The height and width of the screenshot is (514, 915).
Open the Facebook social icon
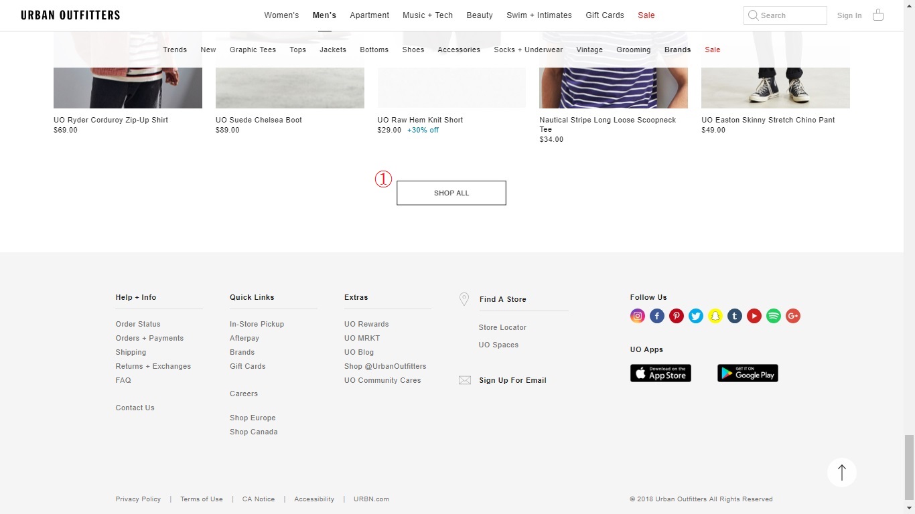pos(657,316)
